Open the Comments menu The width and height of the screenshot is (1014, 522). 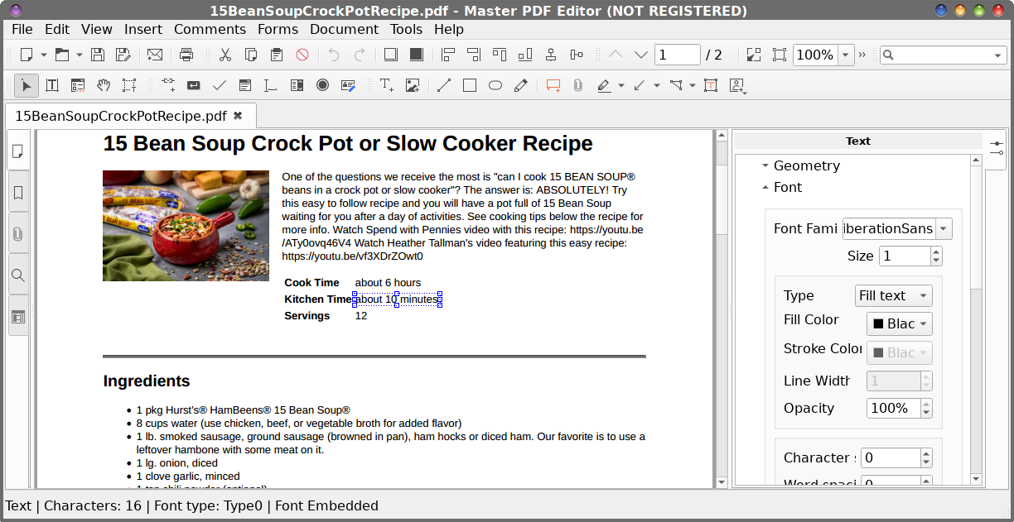tap(210, 29)
